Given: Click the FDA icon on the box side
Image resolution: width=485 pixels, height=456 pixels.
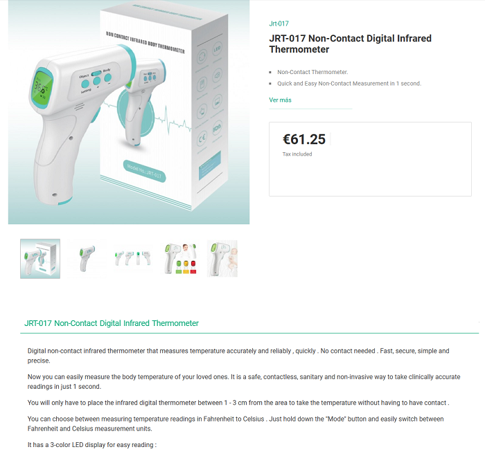Looking at the screenshot, I should click(217, 127).
